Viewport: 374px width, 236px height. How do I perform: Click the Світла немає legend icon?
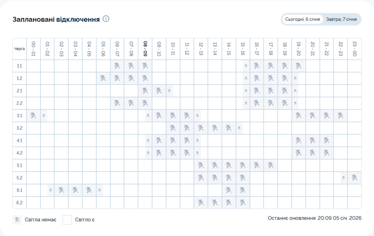click(x=17, y=220)
